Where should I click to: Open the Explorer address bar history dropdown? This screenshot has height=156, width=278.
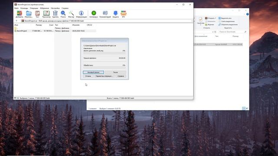point(212,32)
